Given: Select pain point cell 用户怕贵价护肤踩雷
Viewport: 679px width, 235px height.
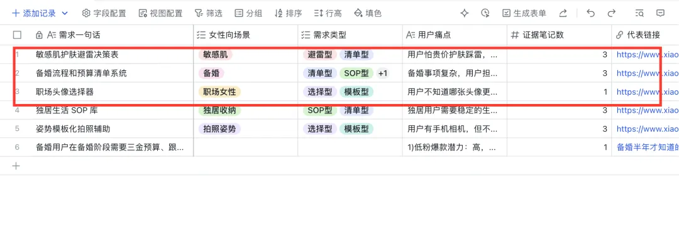Looking at the screenshot, I should pyautogui.click(x=455, y=55).
